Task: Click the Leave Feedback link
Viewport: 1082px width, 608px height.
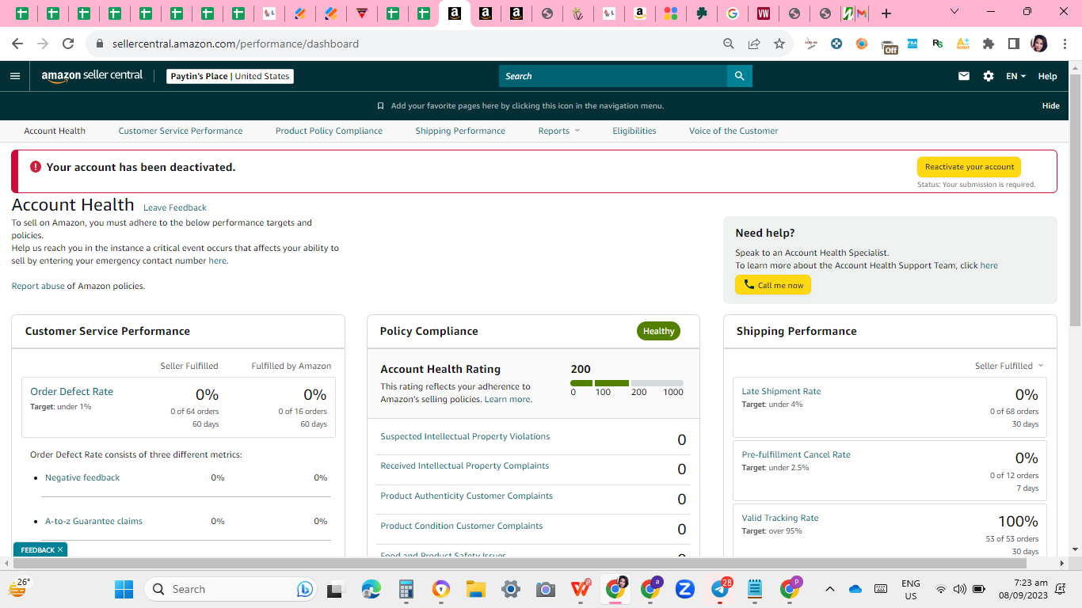Action: 175,207
